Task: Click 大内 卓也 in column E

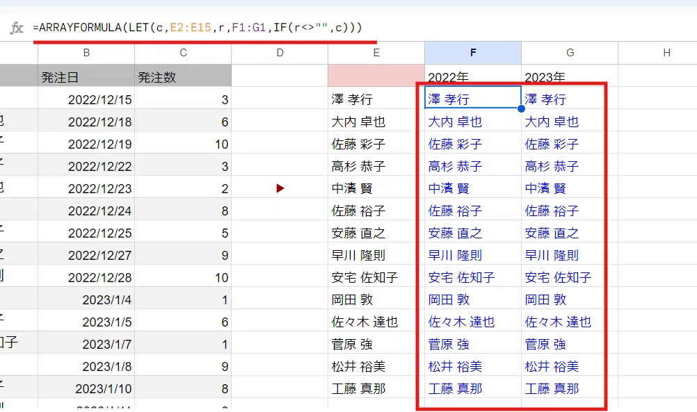Action: 376,120
